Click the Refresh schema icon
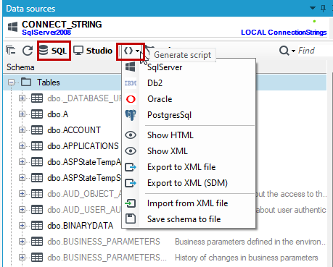 click(28, 51)
